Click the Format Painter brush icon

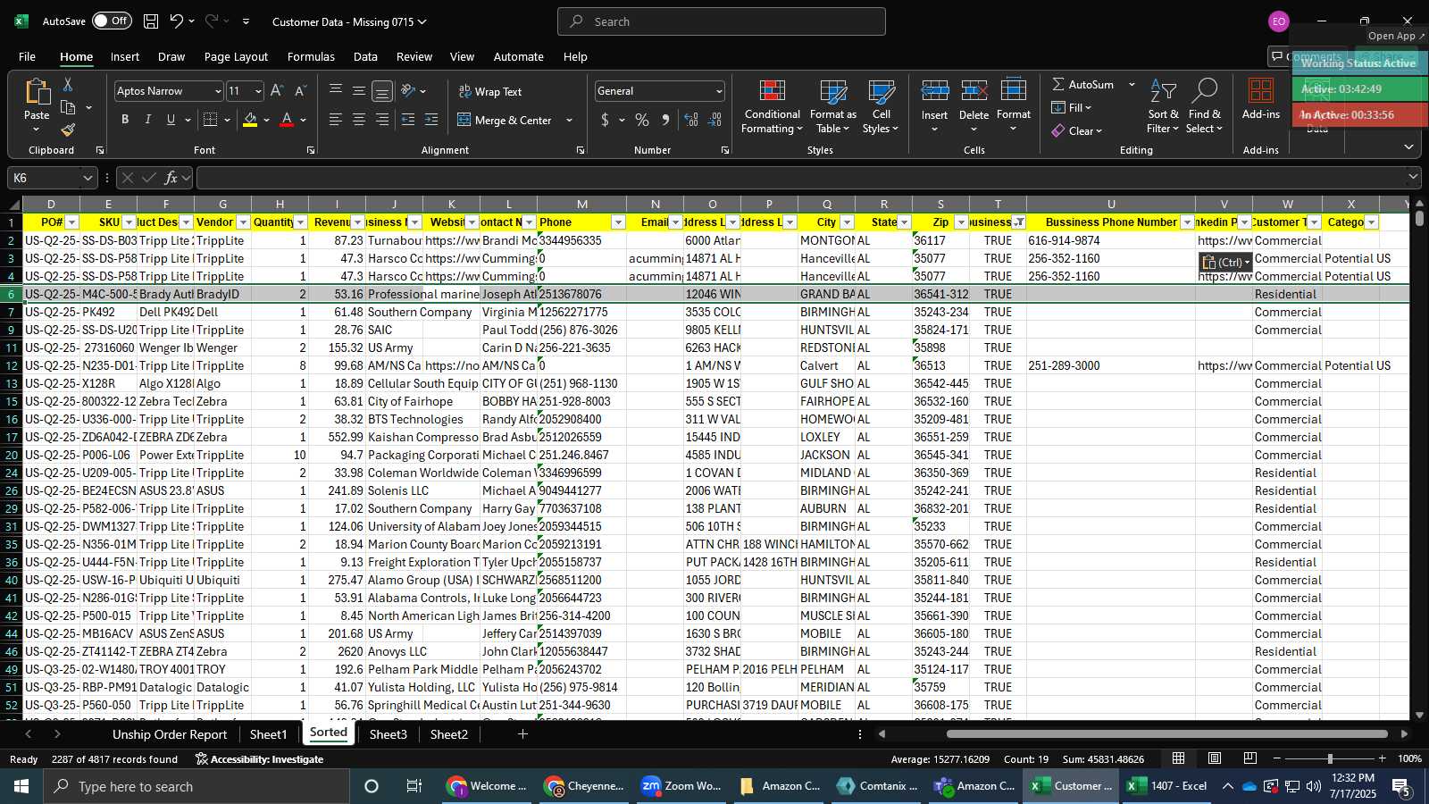coord(68,130)
